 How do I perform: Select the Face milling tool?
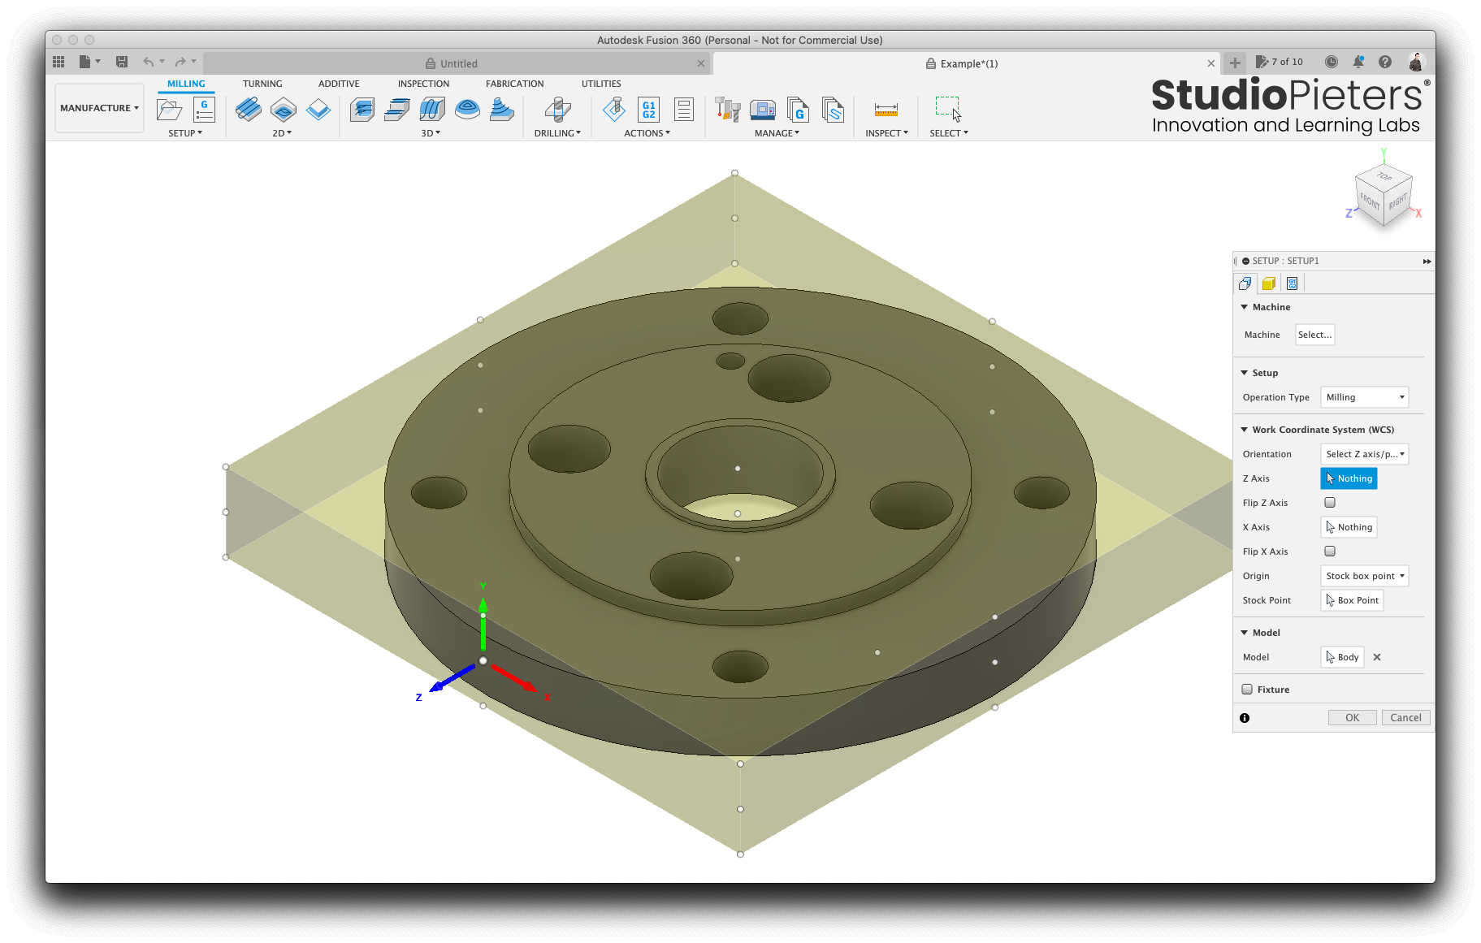[x=318, y=109]
